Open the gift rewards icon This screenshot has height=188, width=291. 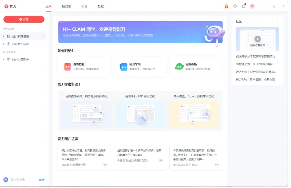point(226,6)
